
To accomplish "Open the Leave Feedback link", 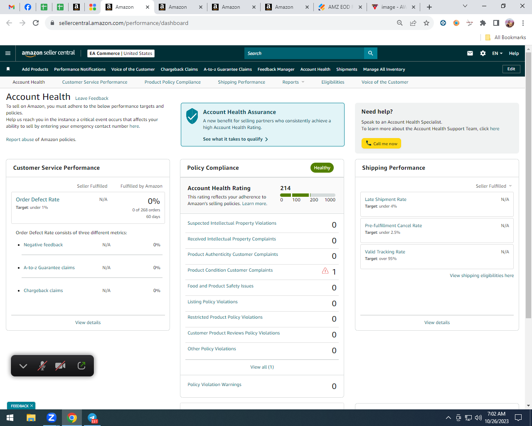I will coord(92,98).
